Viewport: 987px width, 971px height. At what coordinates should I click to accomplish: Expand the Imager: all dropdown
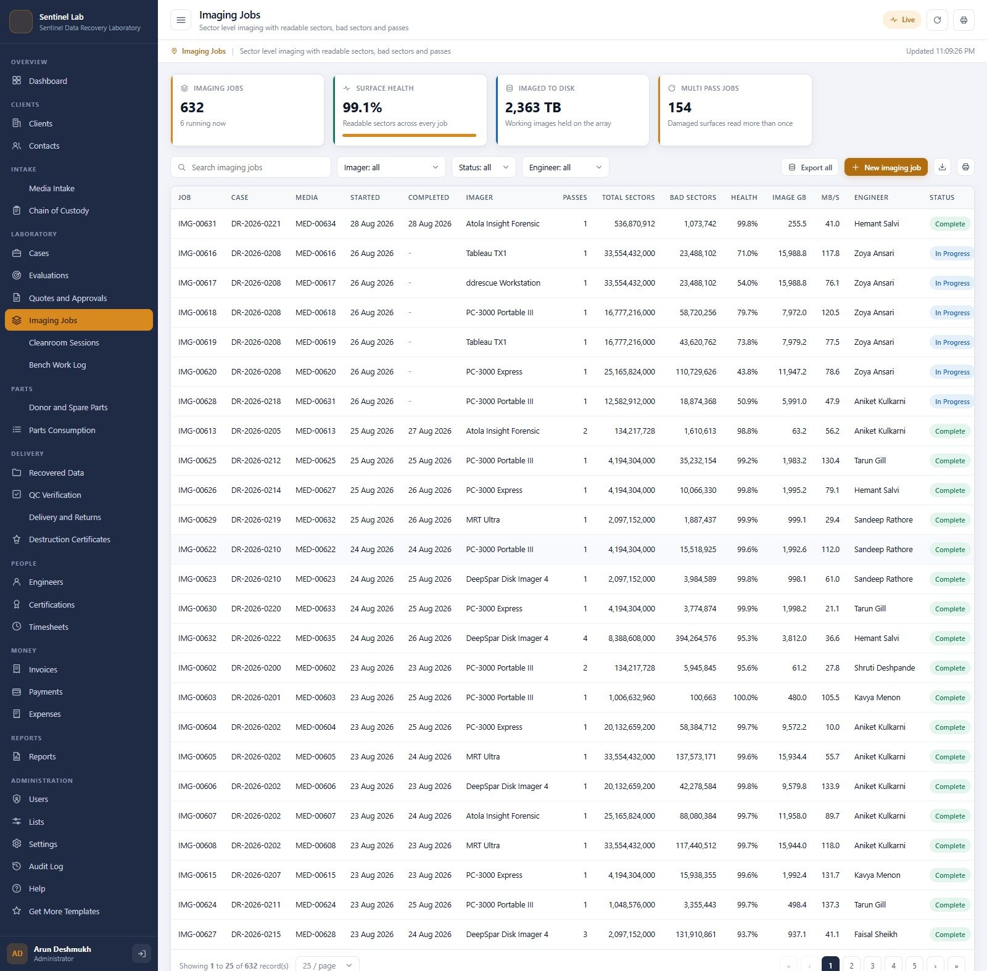click(391, 167)
